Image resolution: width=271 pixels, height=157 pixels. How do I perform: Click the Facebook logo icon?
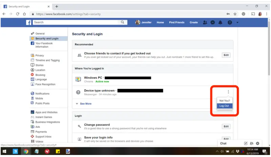29,23
